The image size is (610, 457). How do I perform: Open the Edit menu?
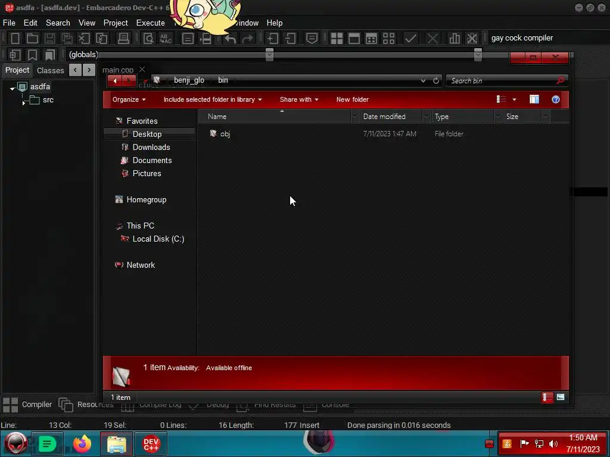click(x=30, y=23)
